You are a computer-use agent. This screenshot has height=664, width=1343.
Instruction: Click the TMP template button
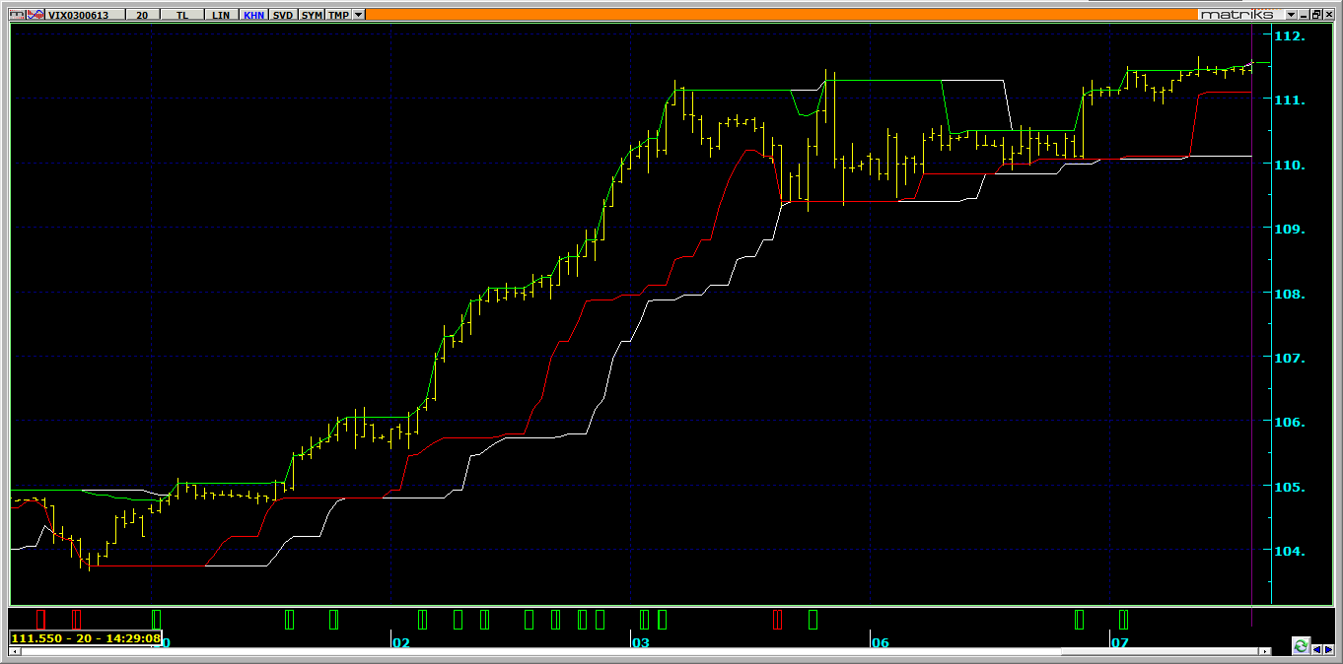pos(338,15)
